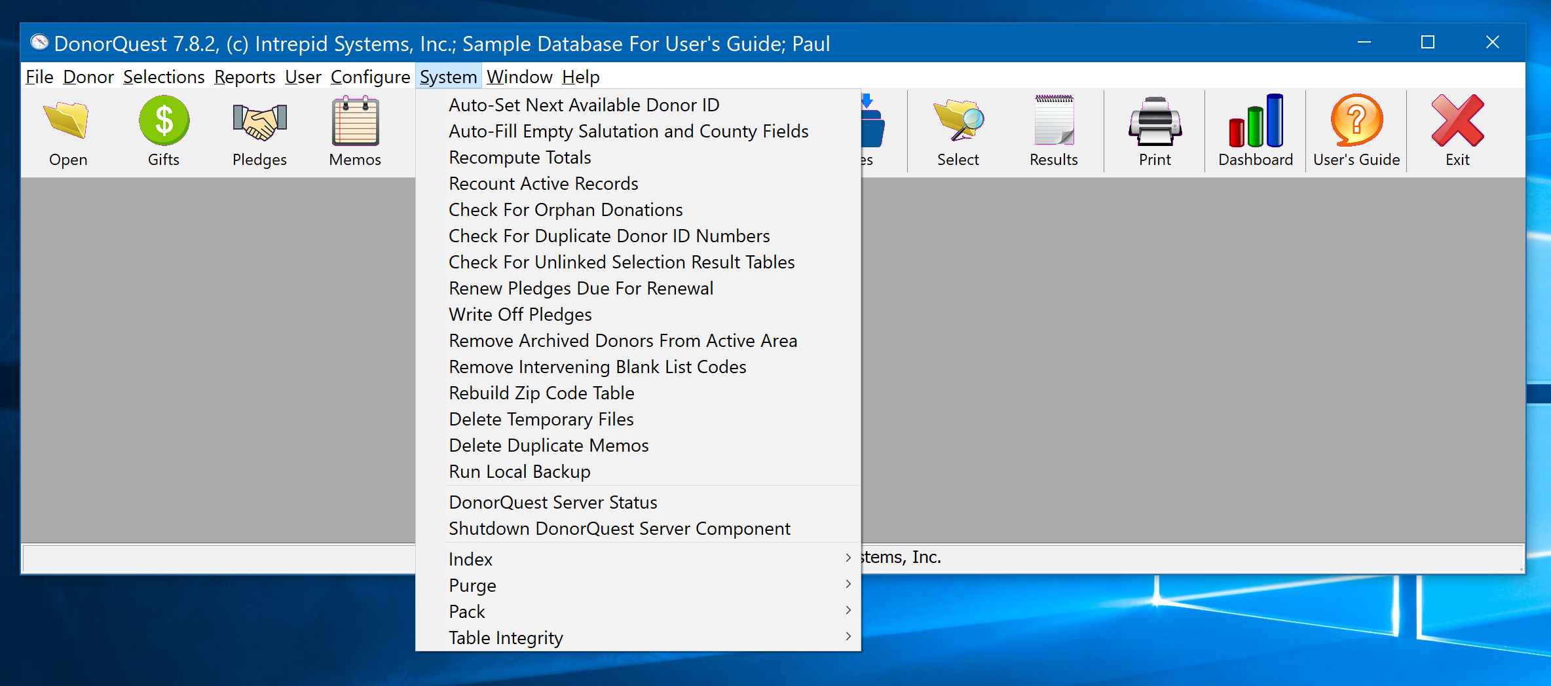Open the Selections menu
This screenshot has height=686, width=1551.
click(164, 77)
